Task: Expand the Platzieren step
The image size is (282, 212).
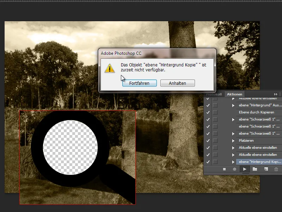Action: pos(233,141)
